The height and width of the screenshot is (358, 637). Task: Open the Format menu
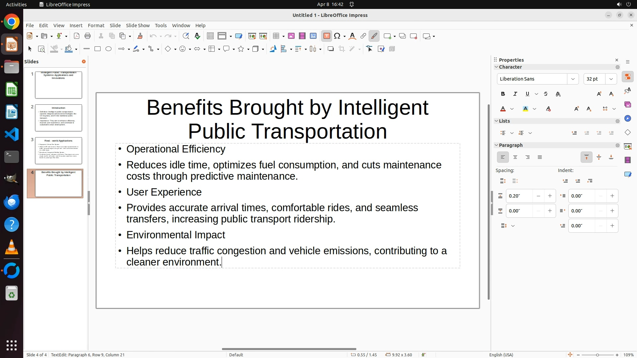[96, 26]
